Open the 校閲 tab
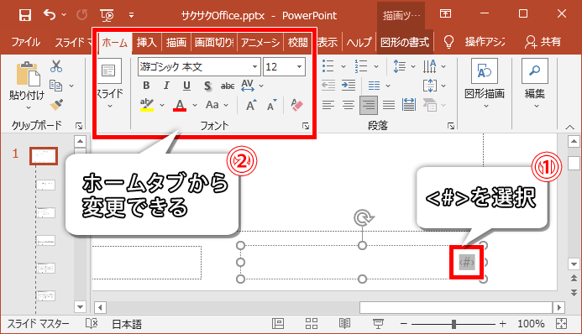The height and width of the screenshot is (334, 582). coord(297,42)
